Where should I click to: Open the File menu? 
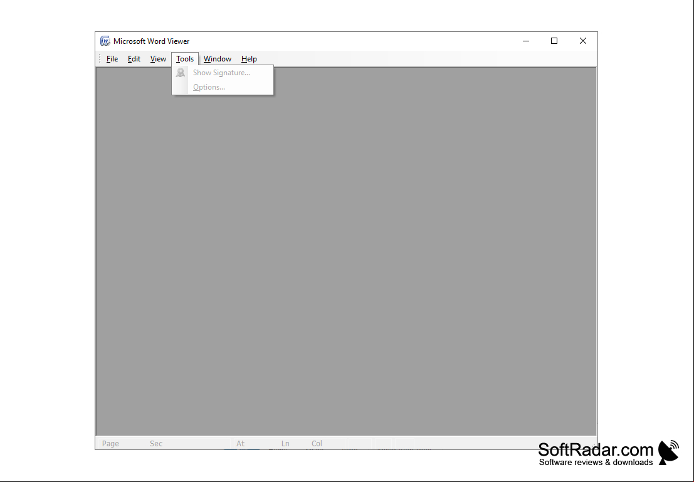pyautogui.click(x=112, y=59)
